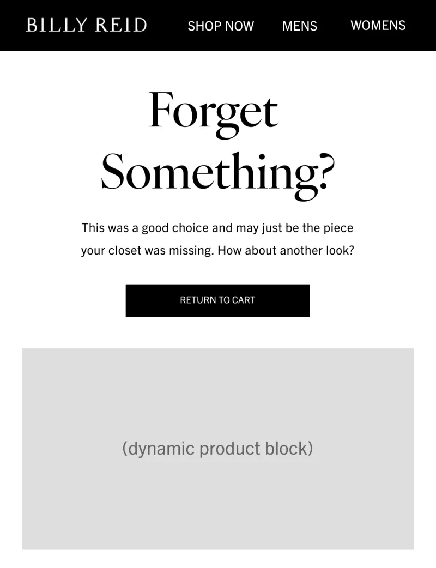Image resolution: width=436 pixels, height=568 pixels.
Task: Click the "your closet was missing" text line
Action: tap(147, 251)
